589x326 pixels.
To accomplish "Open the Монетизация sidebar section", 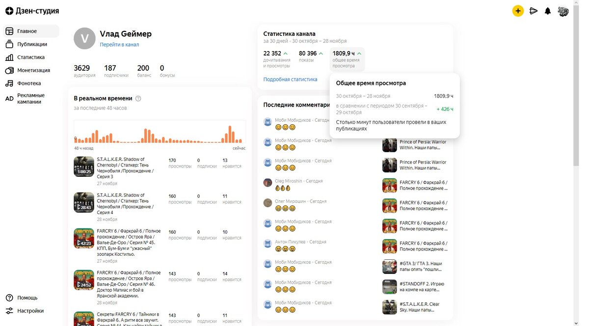I will [x=31, y=70].
